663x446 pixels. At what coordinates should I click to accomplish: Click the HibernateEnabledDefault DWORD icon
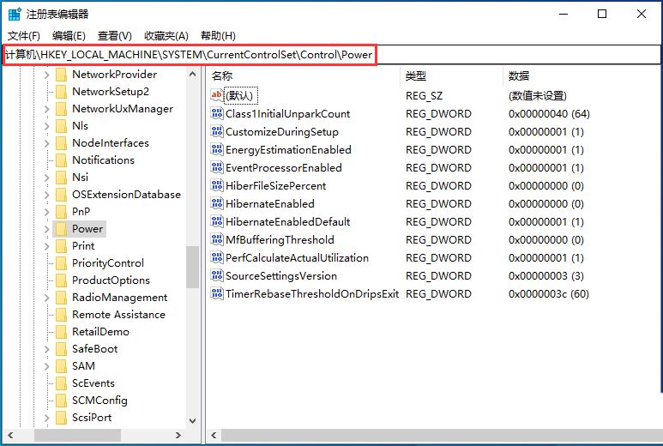pyautogui.click(x=216, y=221)
